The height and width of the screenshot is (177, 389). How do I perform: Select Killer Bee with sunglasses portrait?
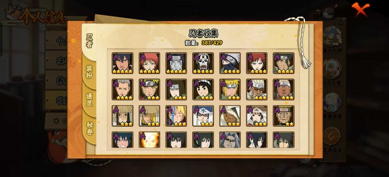click(x=257, y=89)
